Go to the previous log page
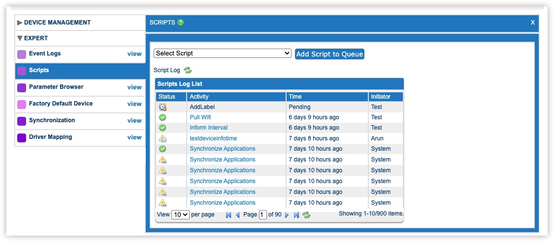 tap(237, 215)
